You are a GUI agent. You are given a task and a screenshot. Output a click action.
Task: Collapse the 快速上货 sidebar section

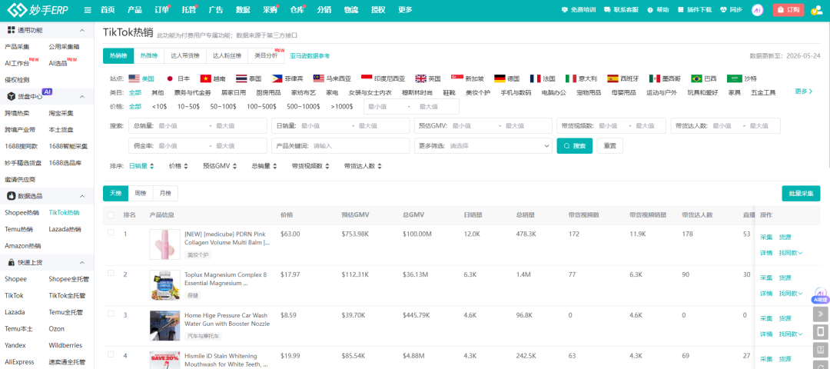coord(82,263)
